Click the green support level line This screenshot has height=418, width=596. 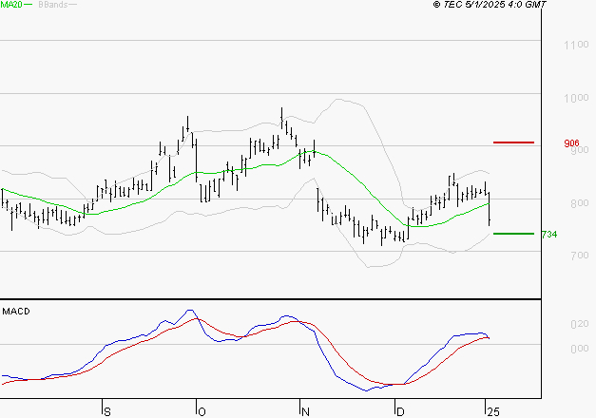click(513, 234)
